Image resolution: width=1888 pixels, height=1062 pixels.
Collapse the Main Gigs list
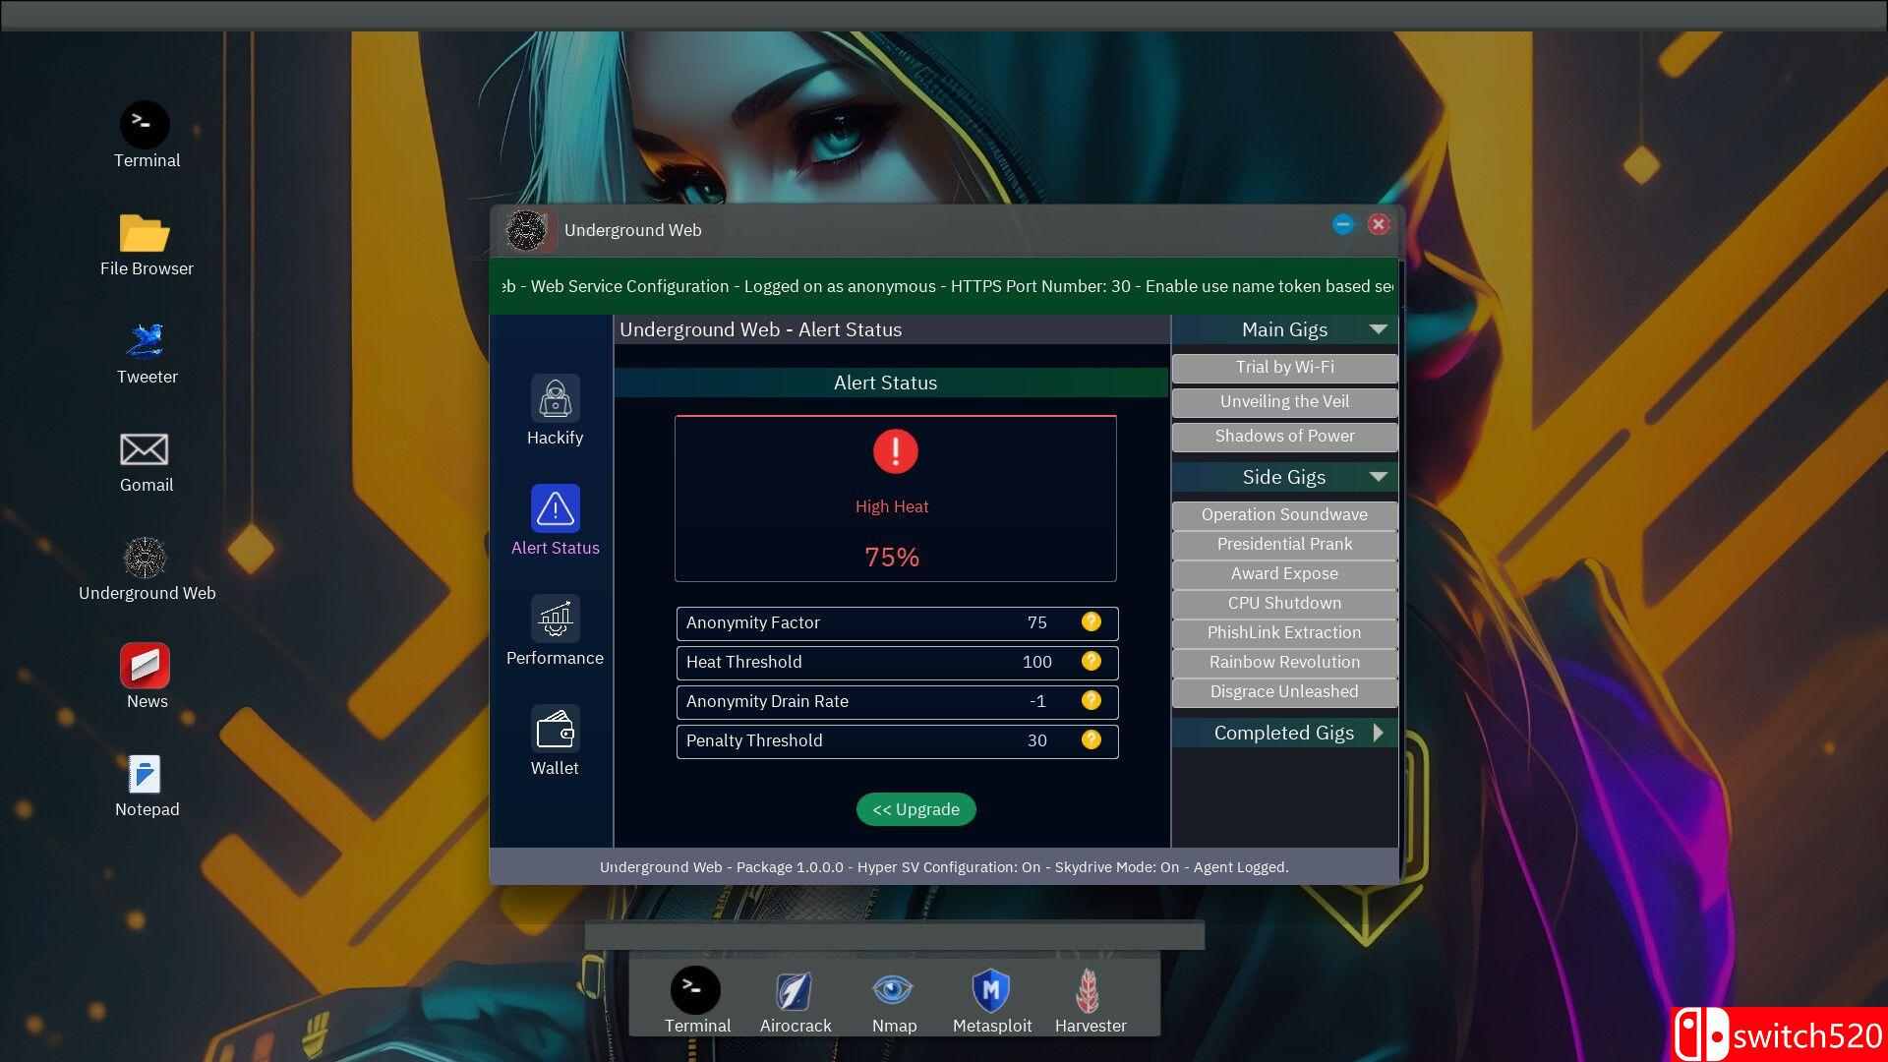(x=1378, y=329)
